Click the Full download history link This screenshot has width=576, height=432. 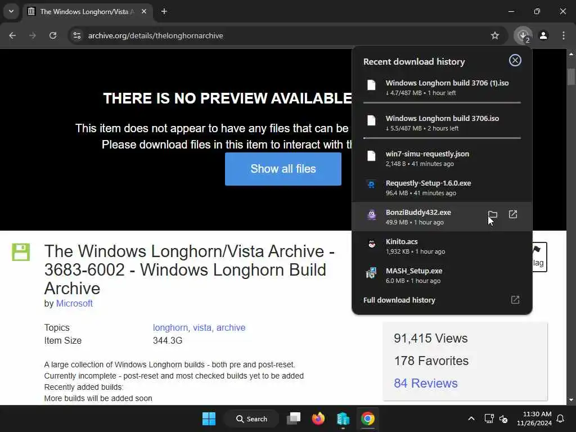tap(399, 300)
